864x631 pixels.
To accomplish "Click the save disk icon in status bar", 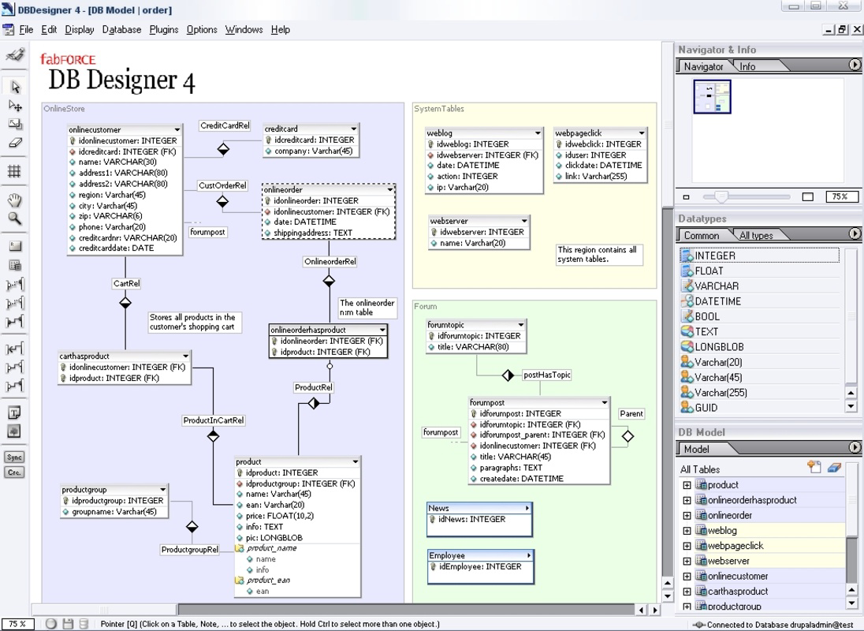I will pos(68,624).
